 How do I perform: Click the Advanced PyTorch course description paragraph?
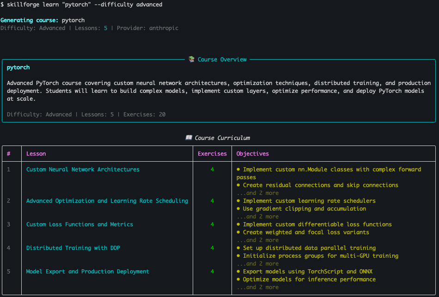219,91
